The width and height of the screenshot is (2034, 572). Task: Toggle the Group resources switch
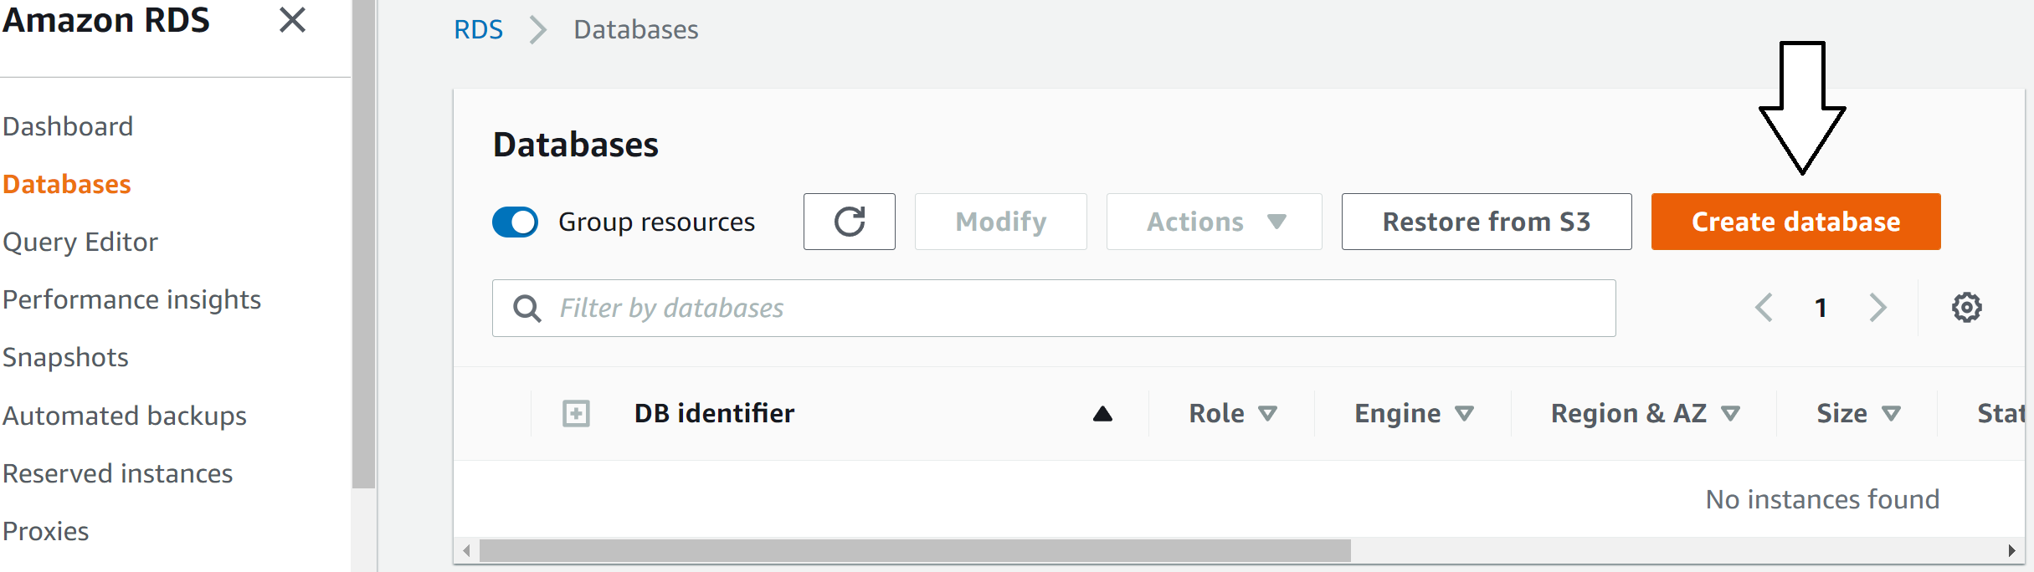pyautogui.click(x=515, y=222)
